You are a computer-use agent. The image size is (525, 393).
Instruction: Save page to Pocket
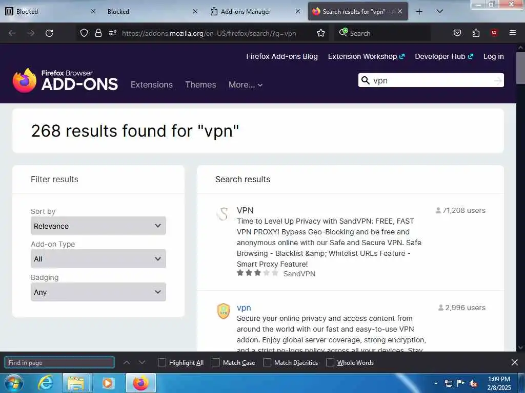pyautogui.click(x=457, y=33)
